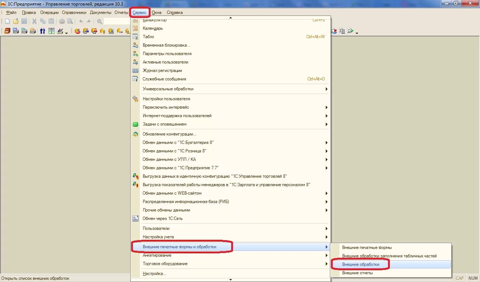Click the magnifier search icon

99,21
